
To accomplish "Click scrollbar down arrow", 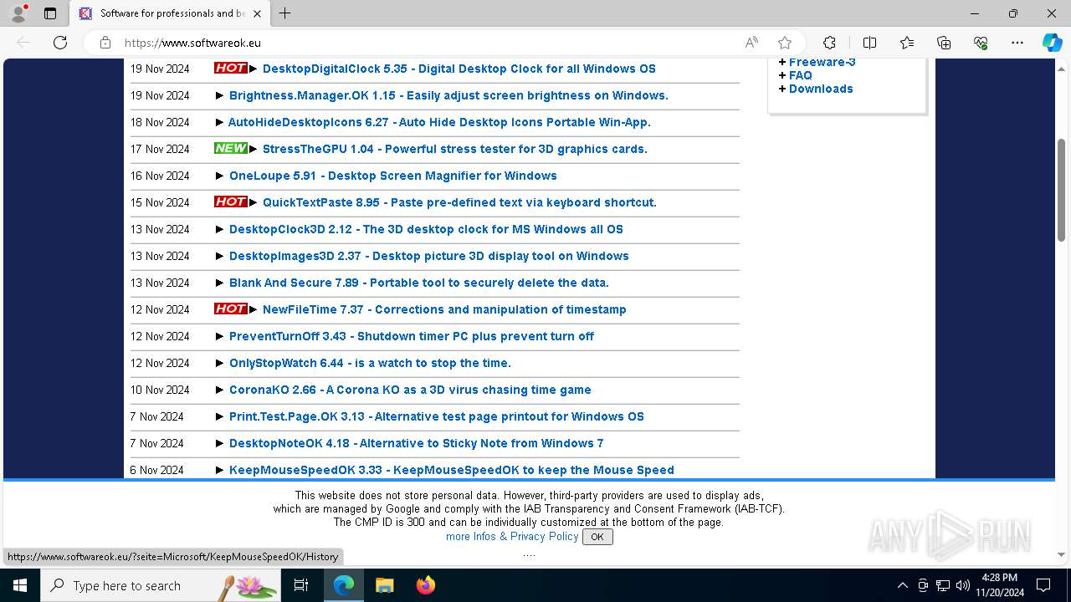I will coord(1061,554).
